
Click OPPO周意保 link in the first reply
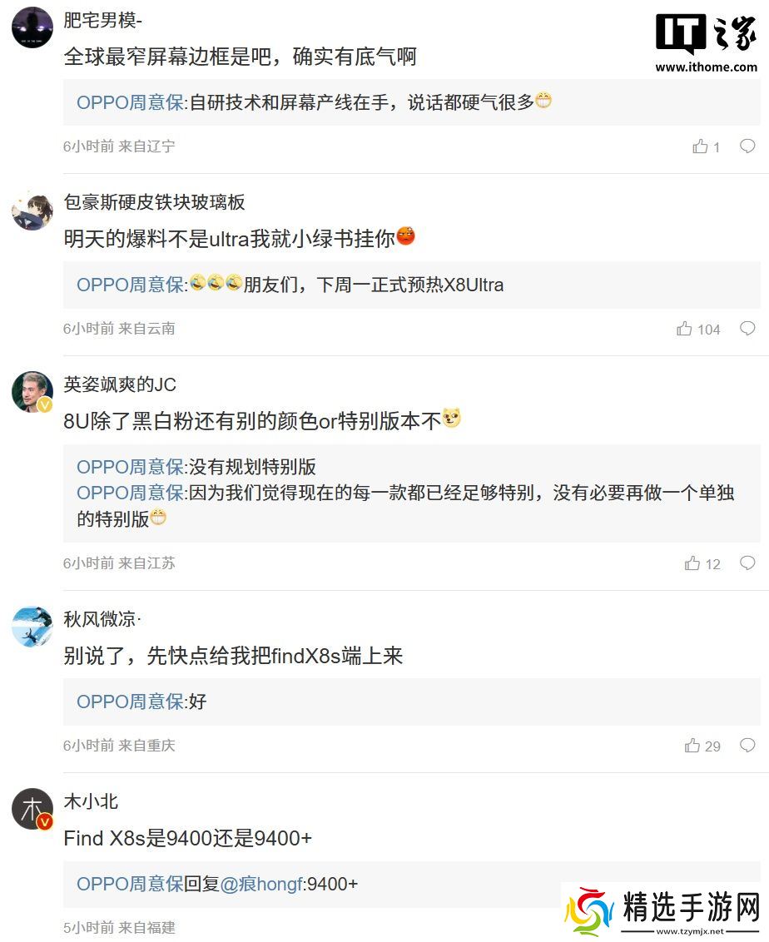pyautogui.click(x=131, y=102)
